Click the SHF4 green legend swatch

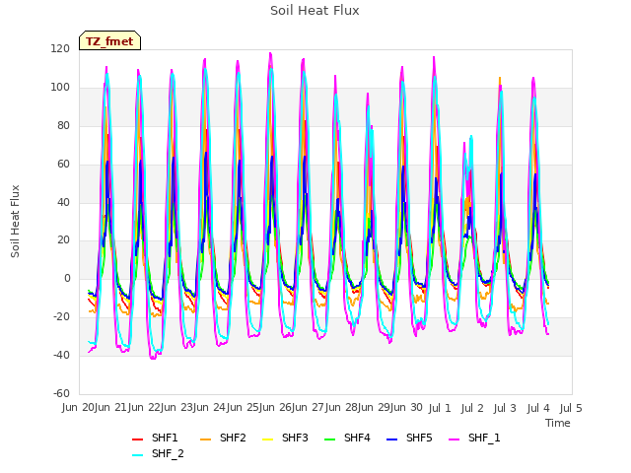tap(329, 439)
